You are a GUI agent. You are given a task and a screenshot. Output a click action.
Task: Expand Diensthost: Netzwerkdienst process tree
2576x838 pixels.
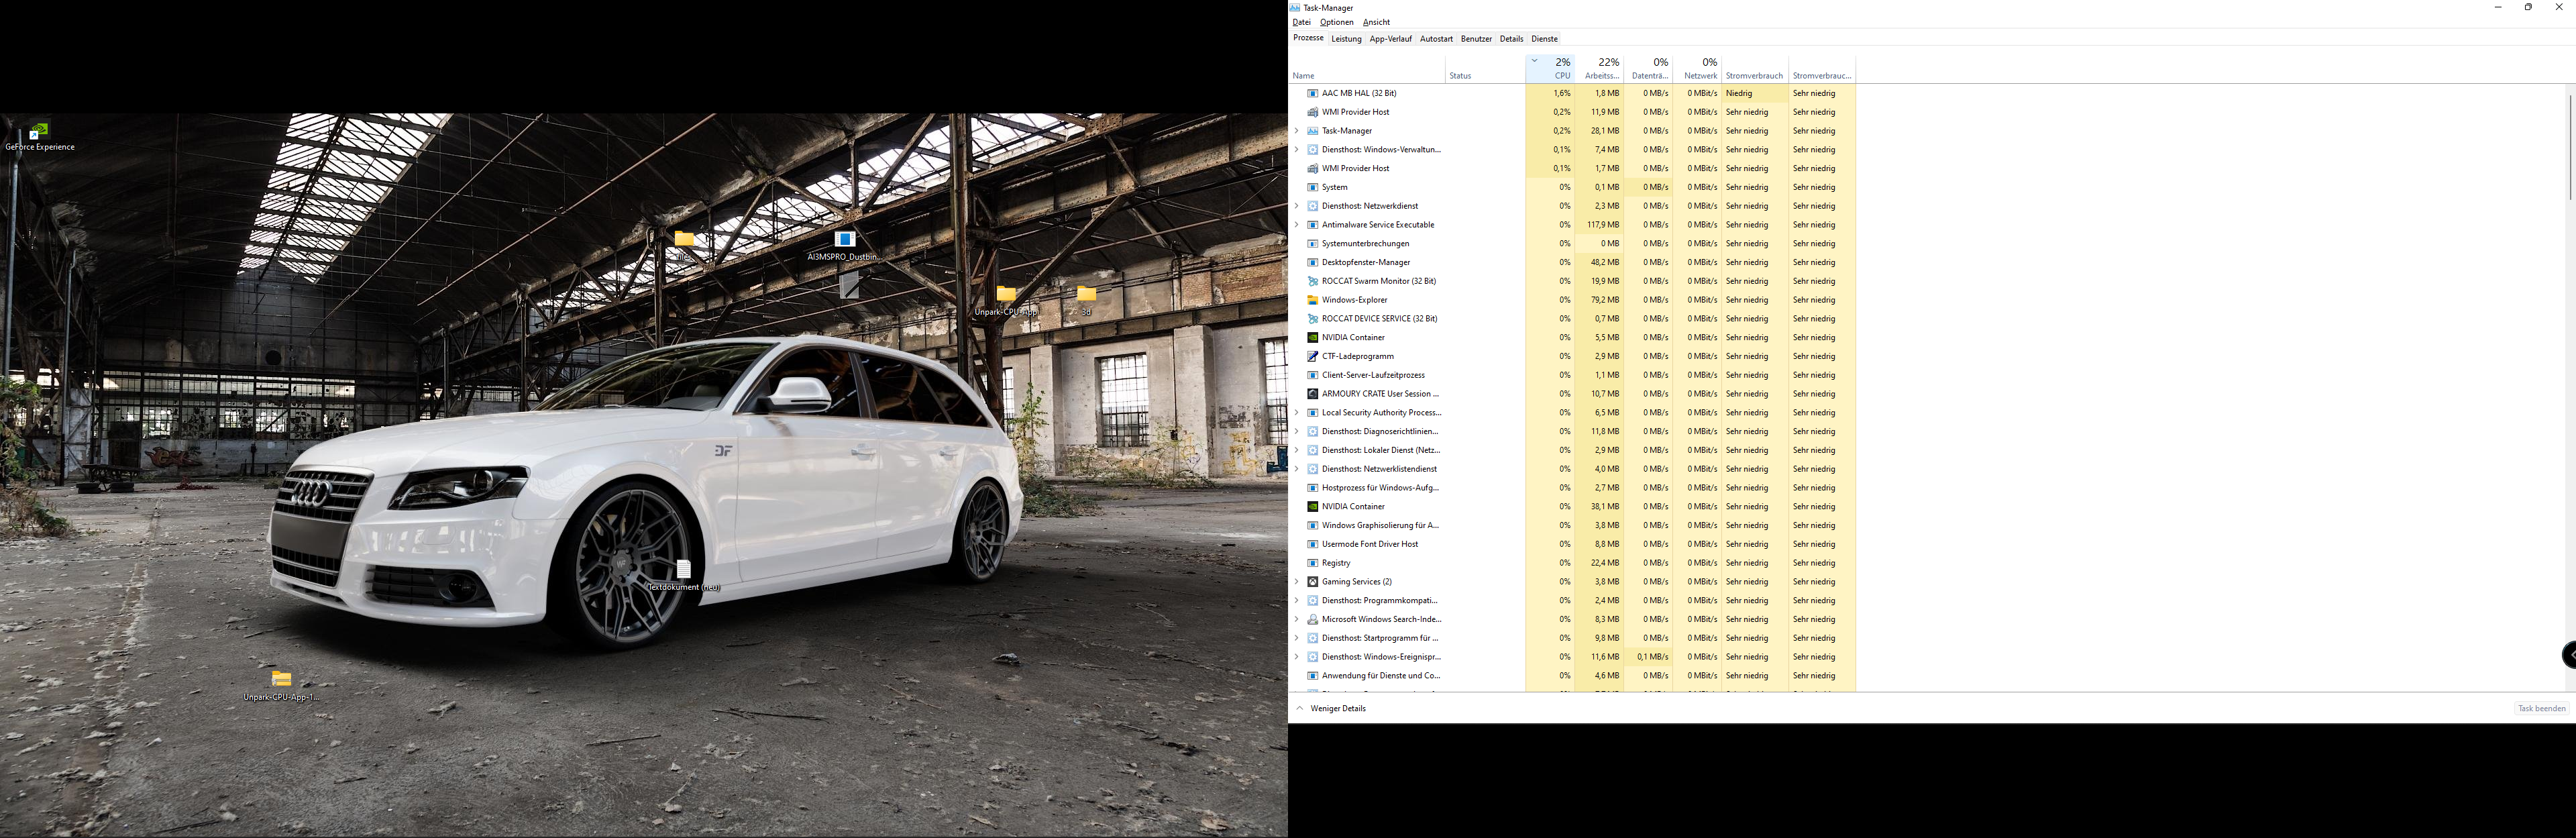(x=1297, y=206)
